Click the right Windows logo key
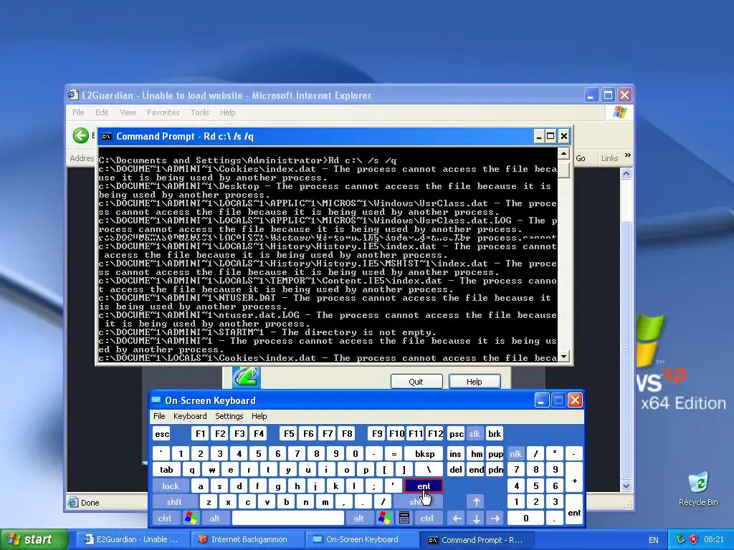 click(385, 518)
